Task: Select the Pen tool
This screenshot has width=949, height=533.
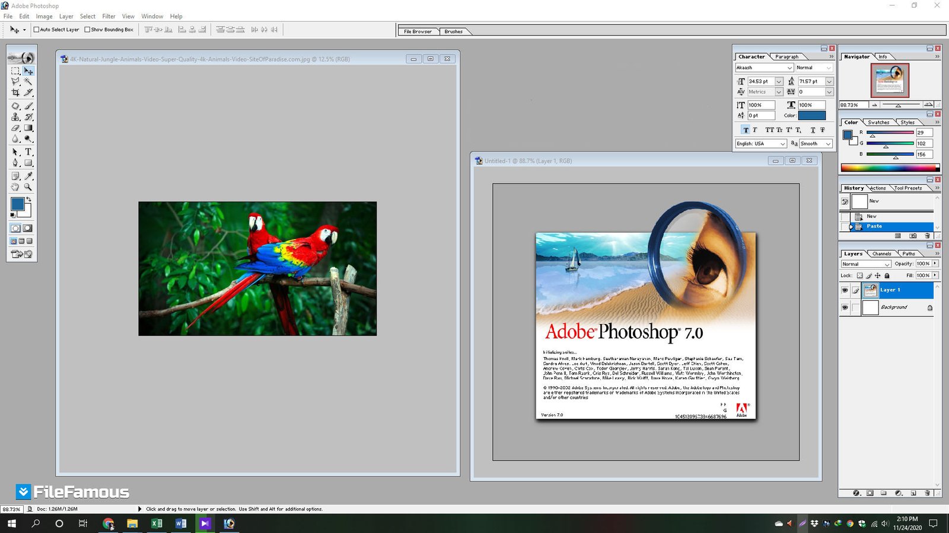Action: (x=15, y=163)
